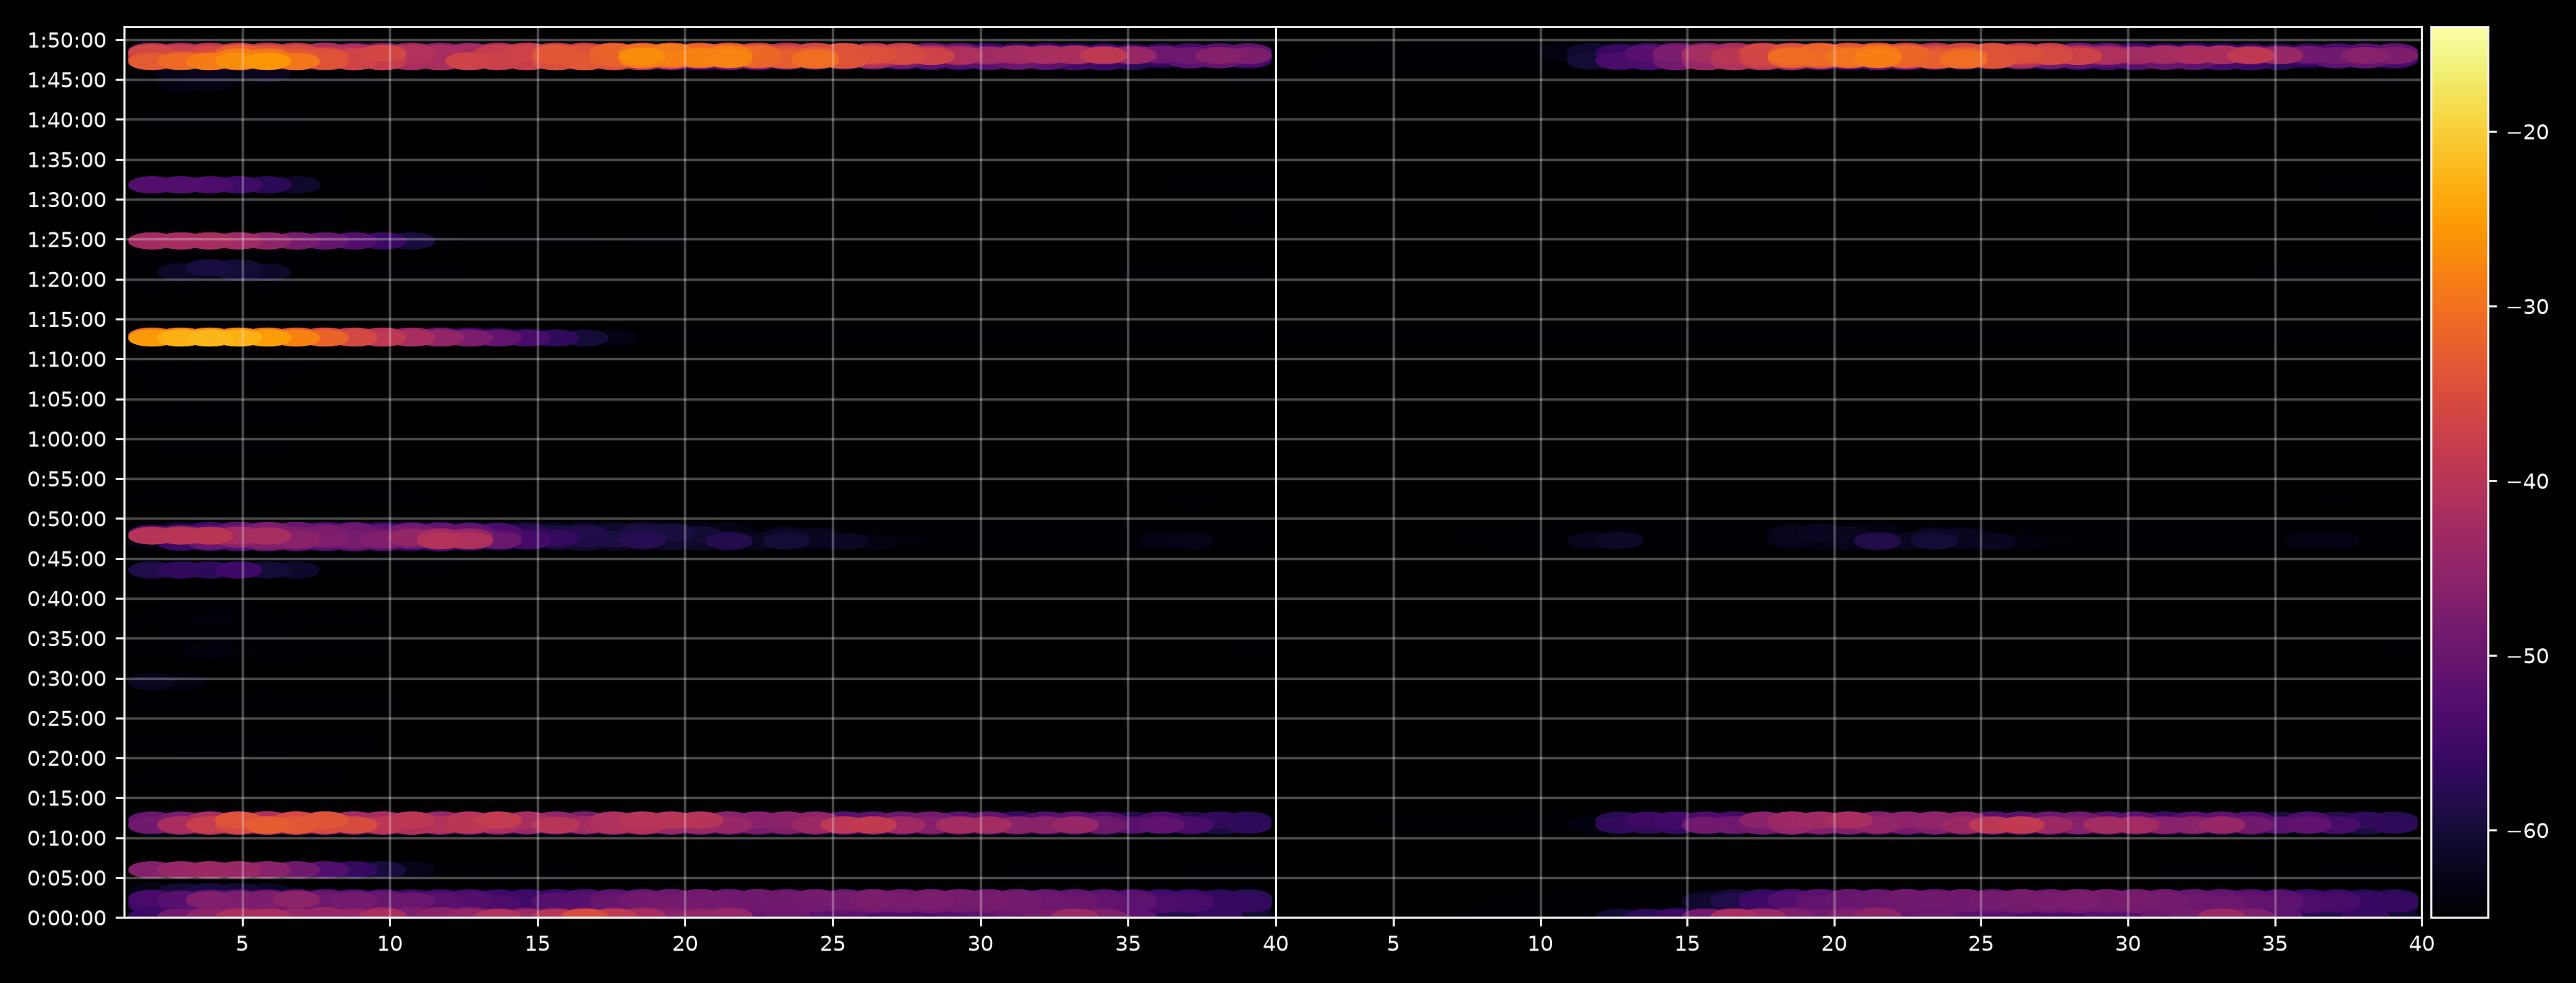Select the −40 colorbar tick label
2576x983 pixels.
(2527, 482)
